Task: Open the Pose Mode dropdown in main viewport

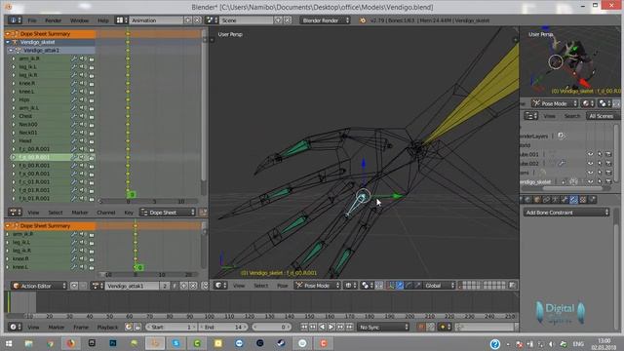Action: click(x=317, y=285)
